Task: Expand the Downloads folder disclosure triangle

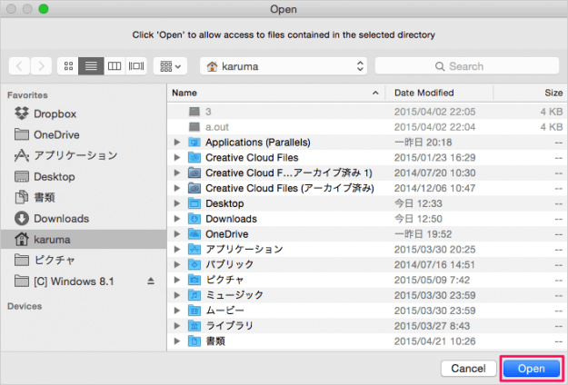Action: (x=177, y=219)
